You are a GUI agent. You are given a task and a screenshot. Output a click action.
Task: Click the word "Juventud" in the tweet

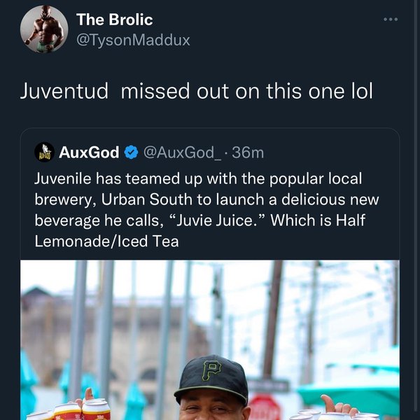coord(64,92)
